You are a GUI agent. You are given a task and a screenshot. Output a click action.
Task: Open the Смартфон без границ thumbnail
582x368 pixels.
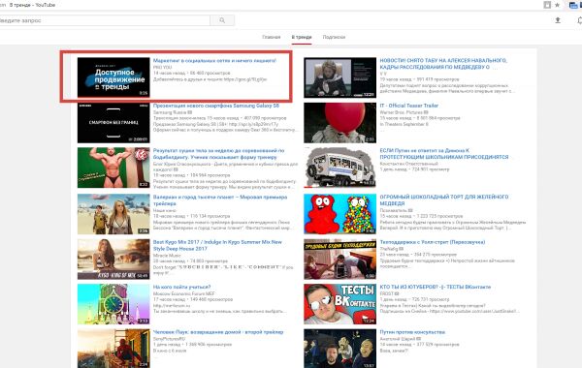click(113, 123)
